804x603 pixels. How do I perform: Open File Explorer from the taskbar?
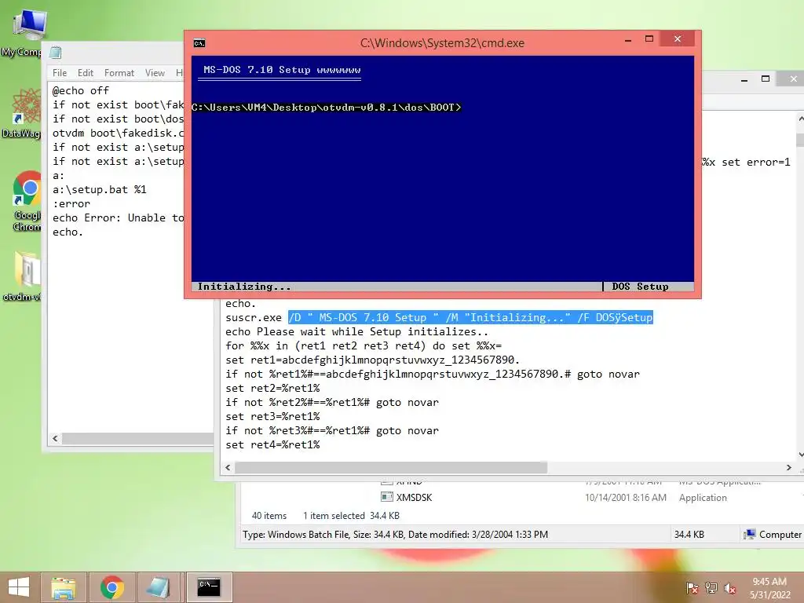click(x=64, y=587)
